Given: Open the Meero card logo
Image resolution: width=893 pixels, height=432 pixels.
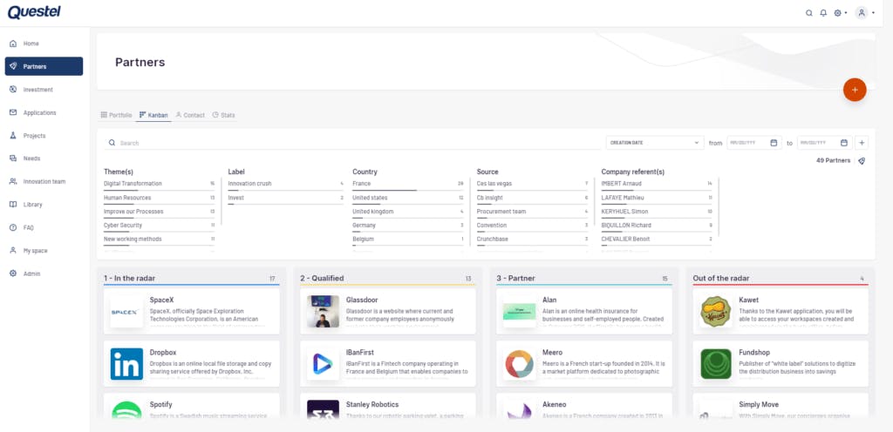Looking at the screenshot, I should (520, 364).
